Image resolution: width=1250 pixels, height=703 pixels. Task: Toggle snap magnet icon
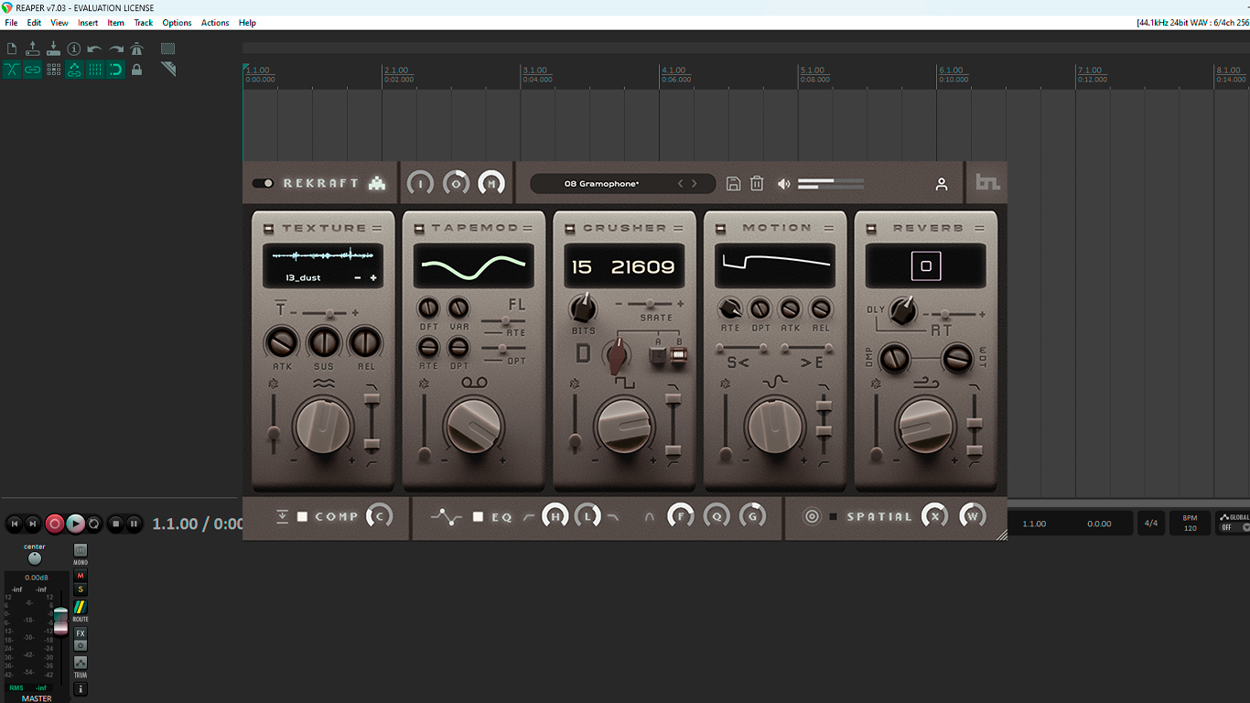point(116,70)
